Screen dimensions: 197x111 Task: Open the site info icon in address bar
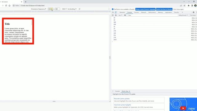14,6
